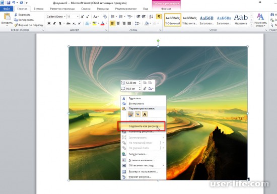Viewport: 277px width, 194px height.
Task: Increase paragraph indent
Action: (x=144, y=17)
